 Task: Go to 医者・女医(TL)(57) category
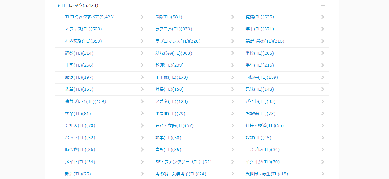pos(174,125)
